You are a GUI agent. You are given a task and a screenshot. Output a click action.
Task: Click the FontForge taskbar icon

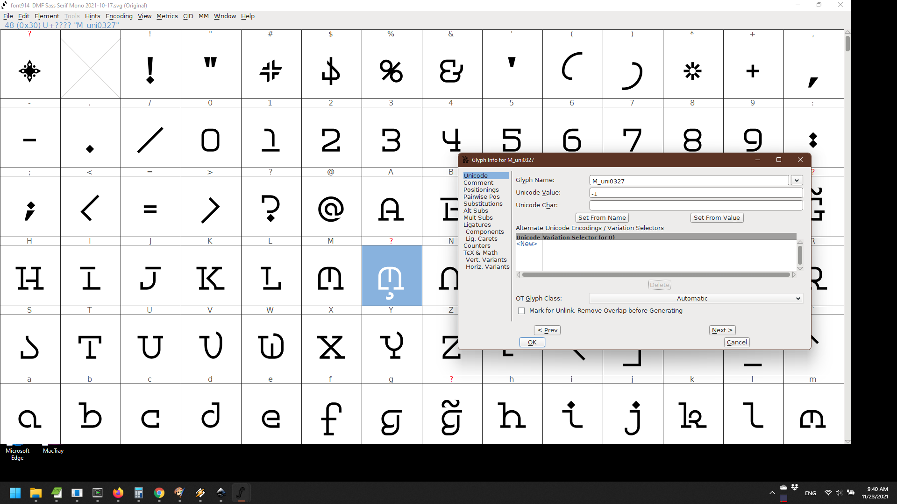coord(241,492)
